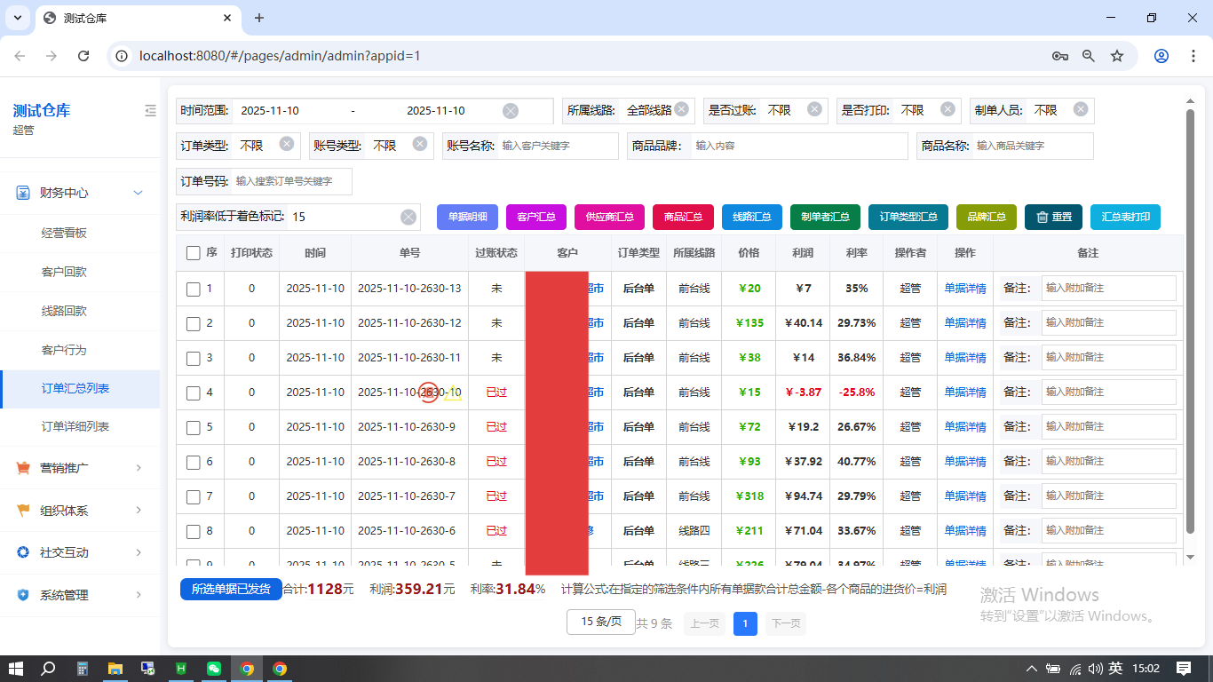
Task: Collapse the sidebar with the menu fold icon
Action: coord(150,111)
